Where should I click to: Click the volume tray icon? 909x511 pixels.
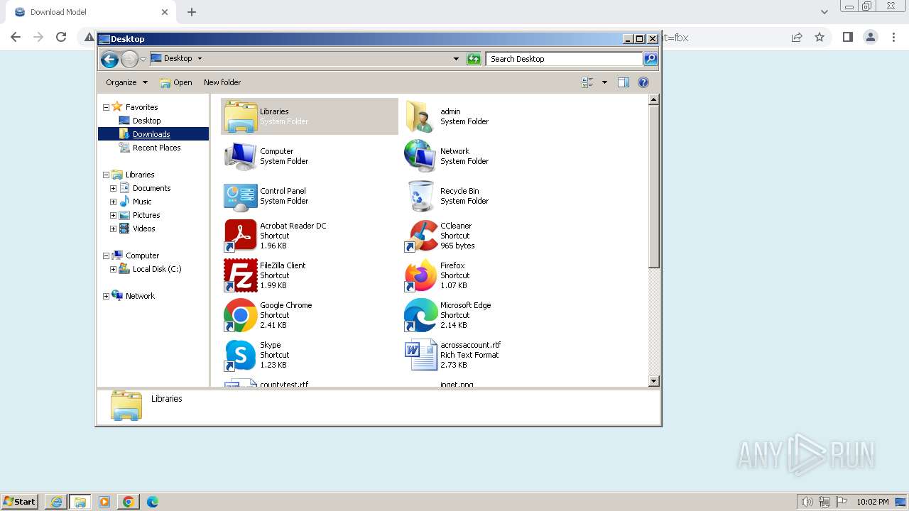[807, 502]
